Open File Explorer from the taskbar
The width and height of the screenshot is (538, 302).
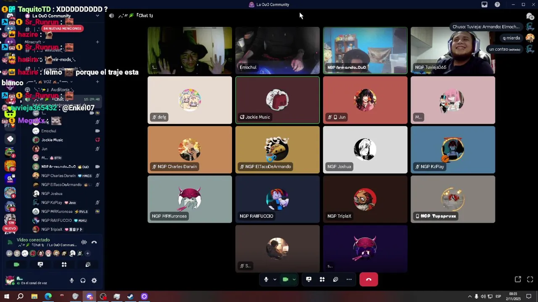click(x=34, y=297)
